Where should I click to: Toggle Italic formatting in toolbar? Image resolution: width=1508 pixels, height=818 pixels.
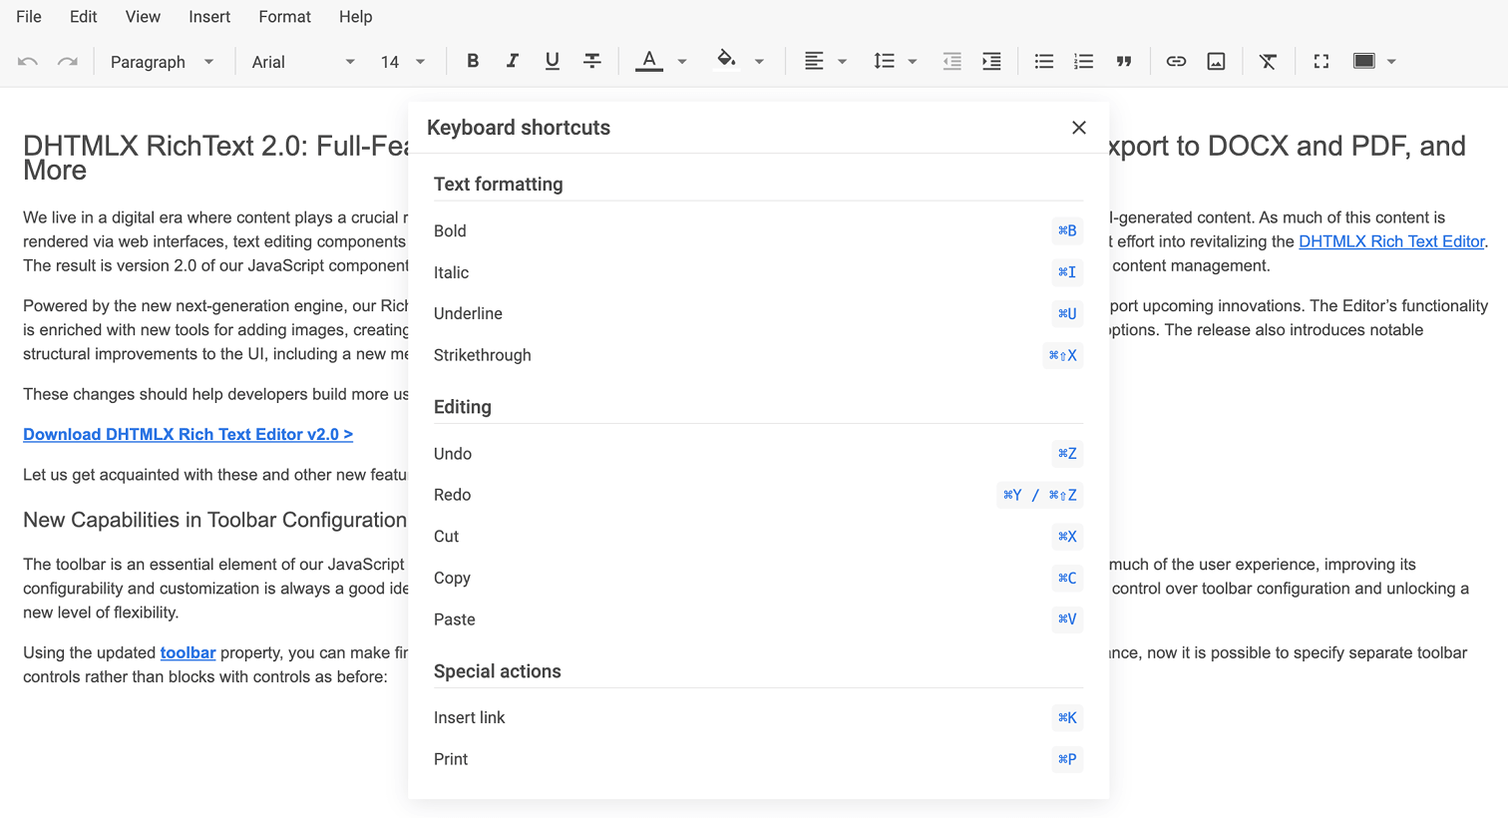(513, 61)
